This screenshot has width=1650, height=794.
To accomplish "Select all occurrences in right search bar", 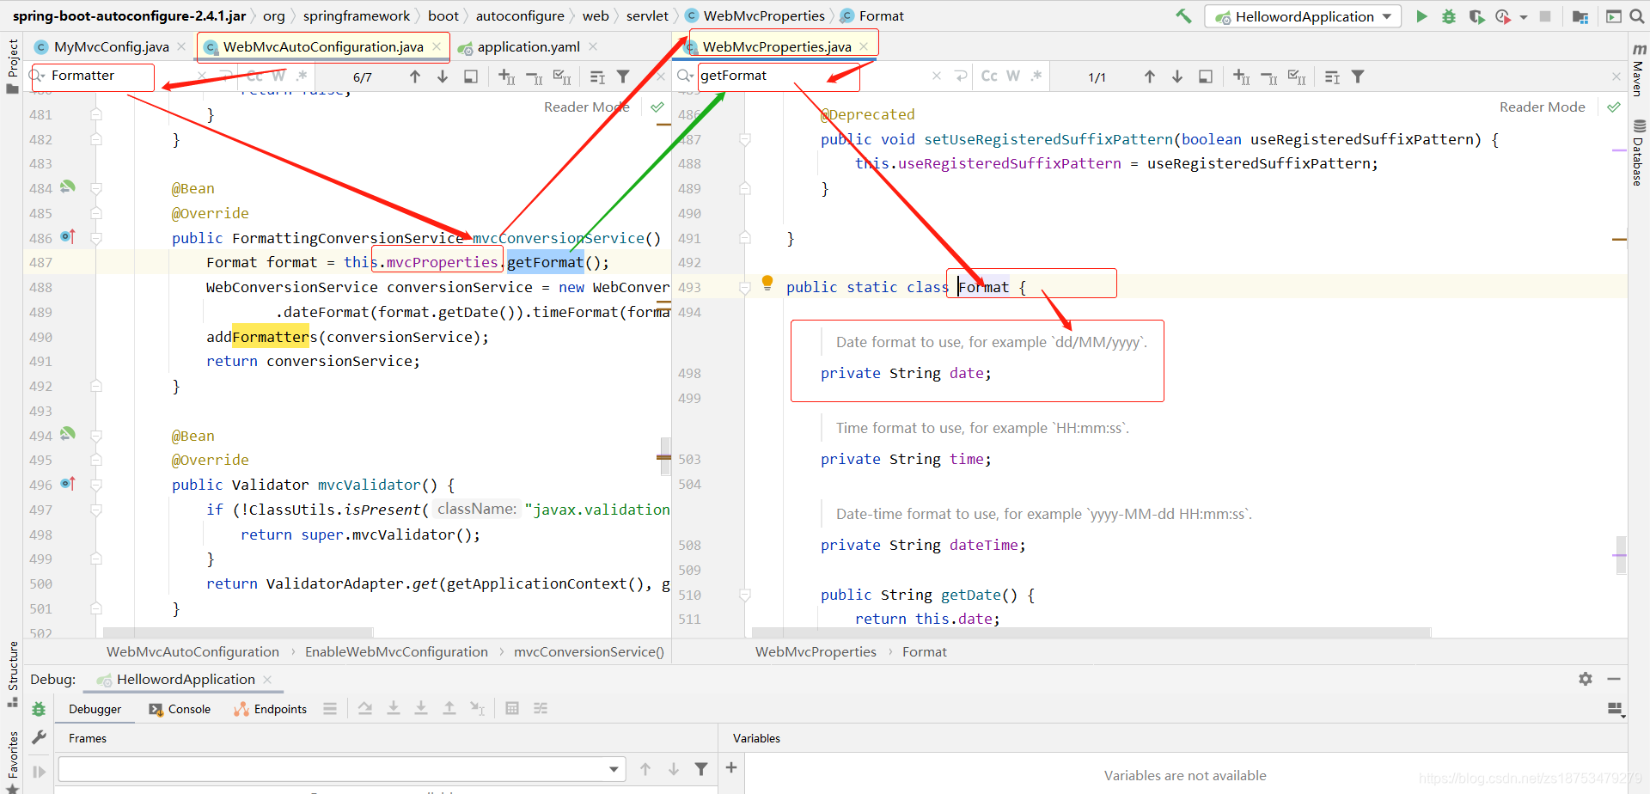I will point(1297,77).
